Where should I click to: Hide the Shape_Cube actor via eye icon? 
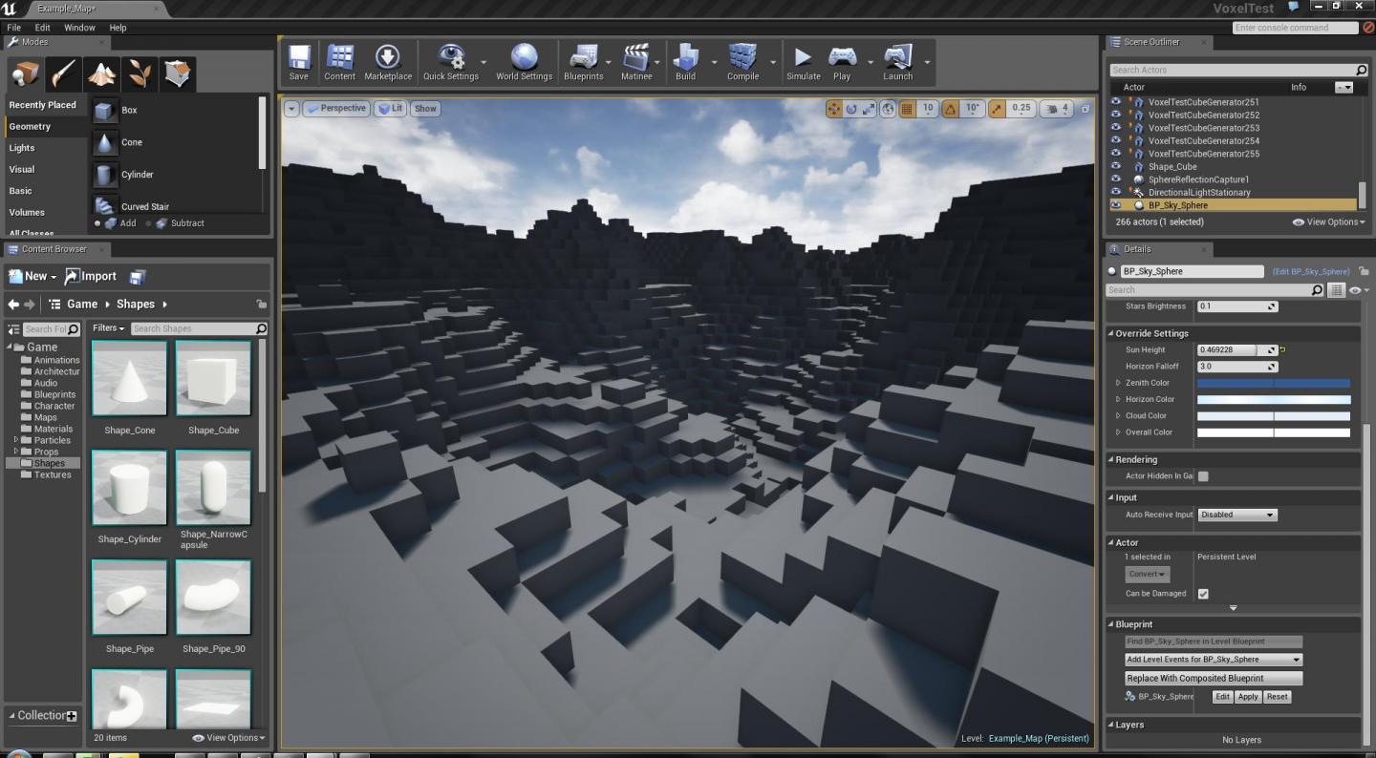[x=1115, y=167]
